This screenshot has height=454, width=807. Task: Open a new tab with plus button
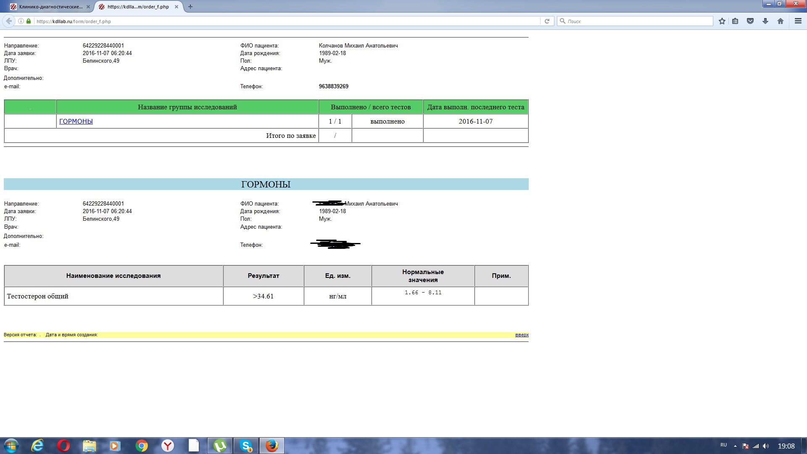[x=190, y=7]
